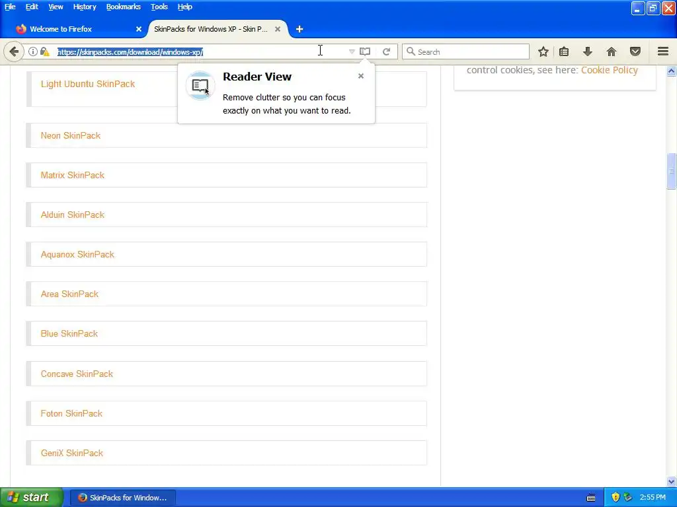Click the padlock warning icon in address bar

[x=44, y=51]
